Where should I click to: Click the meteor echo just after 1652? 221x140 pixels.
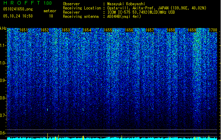[47, 110]
